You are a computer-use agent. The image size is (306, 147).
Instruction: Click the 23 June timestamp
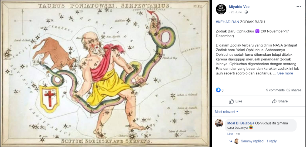[x=236, y=12]
